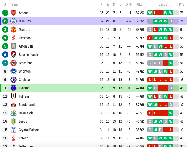Click the Man City club crest
Viewport: 187px width, 147px height.
tap(14, 21)
